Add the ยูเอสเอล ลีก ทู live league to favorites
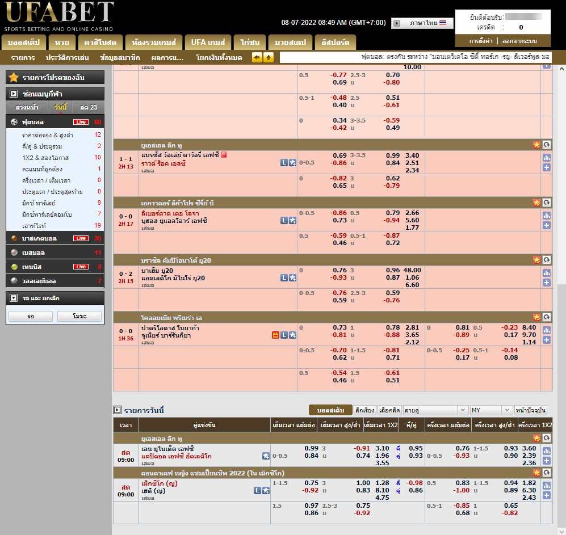Image resolution: width=566 pixels, height=535 pixels. pos(536,145)
